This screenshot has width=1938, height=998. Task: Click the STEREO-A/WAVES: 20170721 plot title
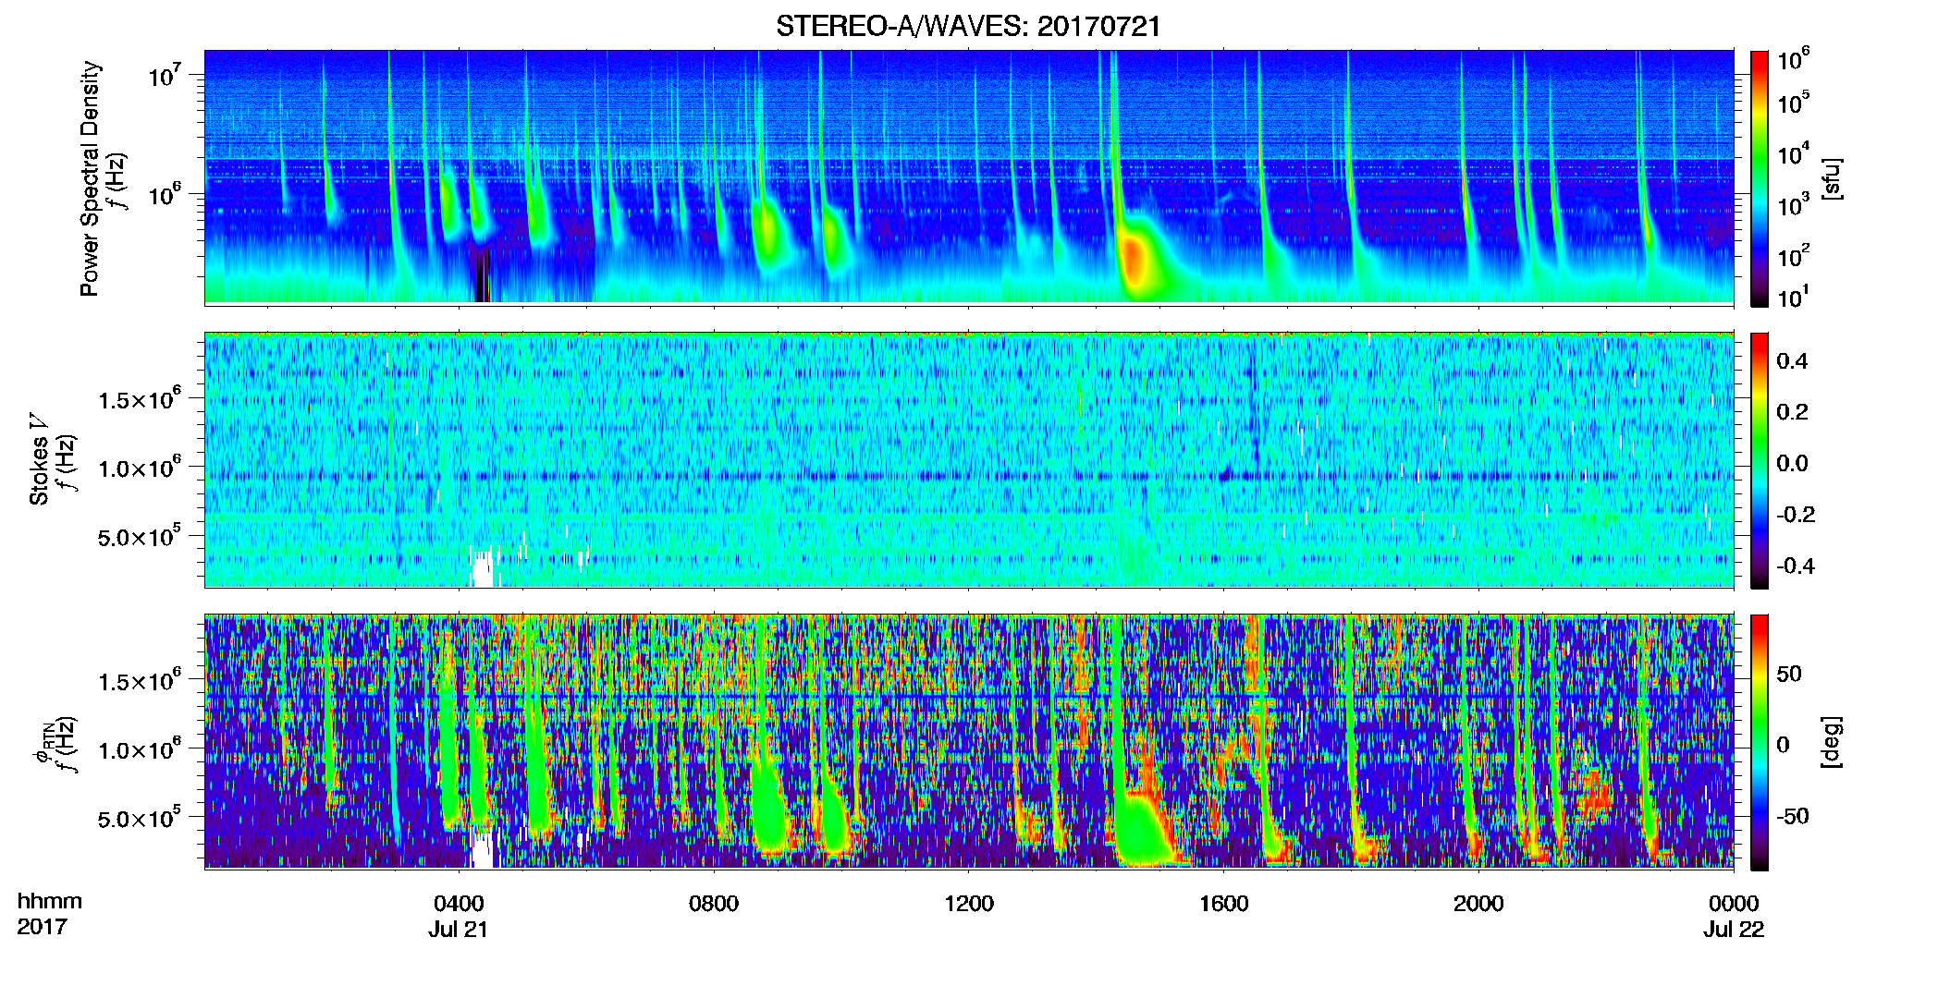(x=968, y=26)
